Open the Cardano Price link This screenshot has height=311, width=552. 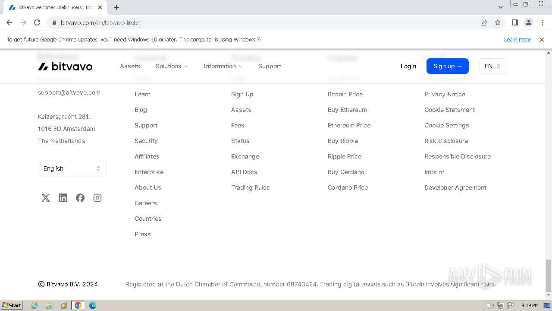tap(348, 187)
